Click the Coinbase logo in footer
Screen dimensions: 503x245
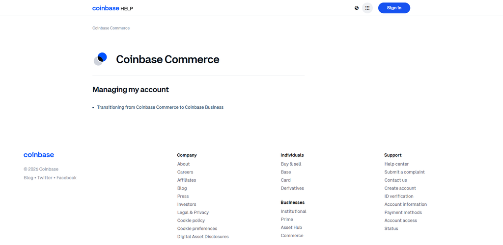39,155
